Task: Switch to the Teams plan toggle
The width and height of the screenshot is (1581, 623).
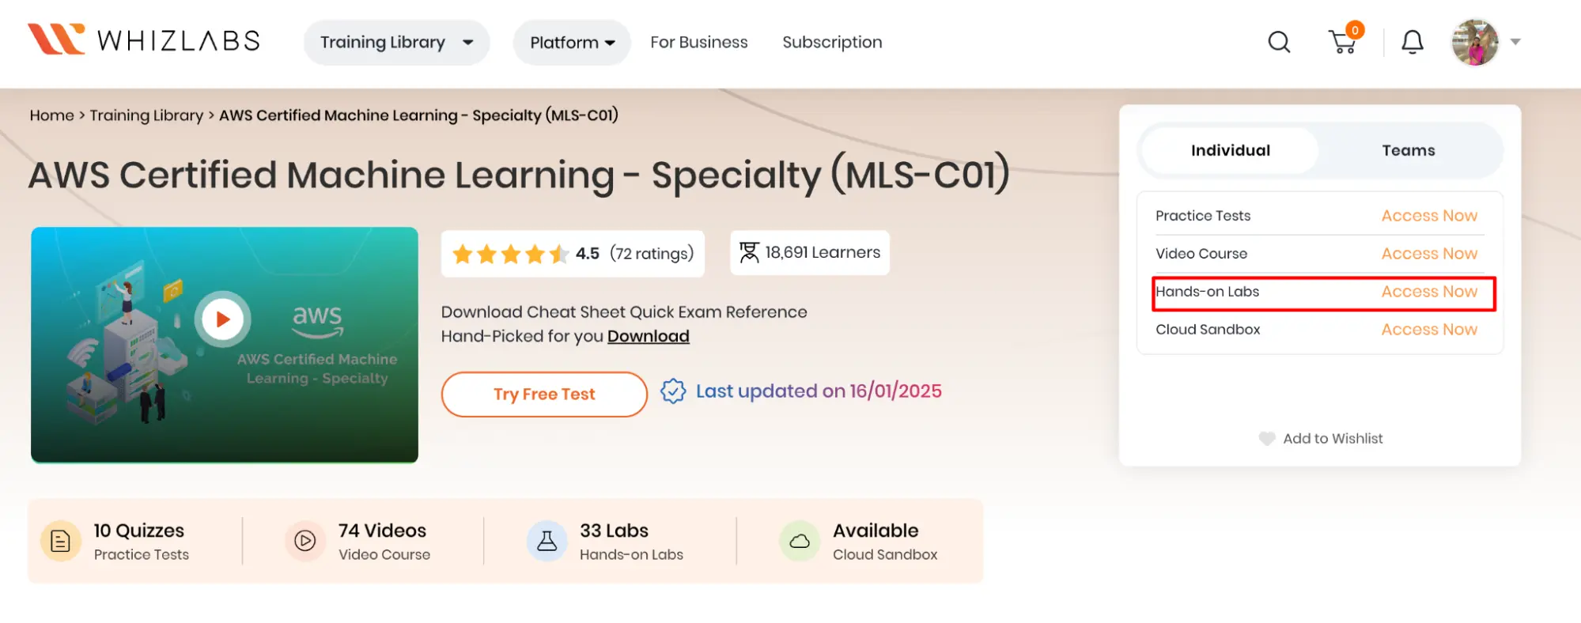Action: coord(1409,150)
